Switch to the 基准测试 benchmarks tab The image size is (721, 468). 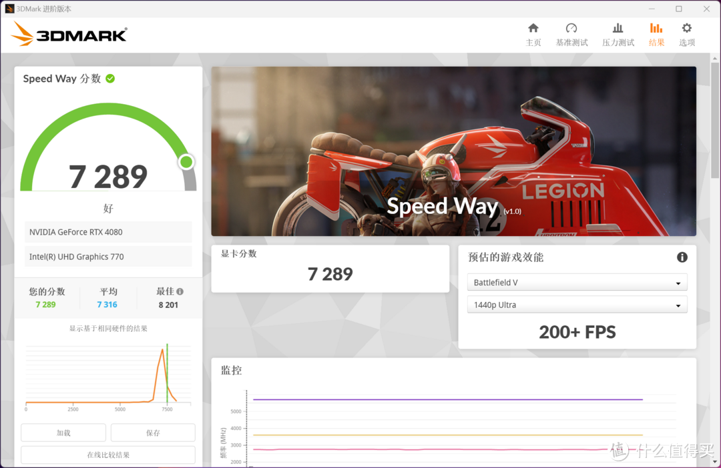pyautogui.click(x=571, y=35)
